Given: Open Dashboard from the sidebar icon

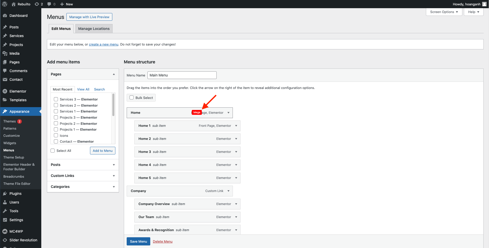Looking at the screenshot, I should [5, 16].
